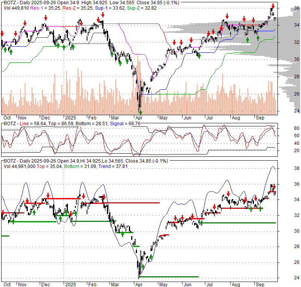Click 'High 34.925' in the top chart header
This screenshot has height=287, width=301.
point(95,3)
